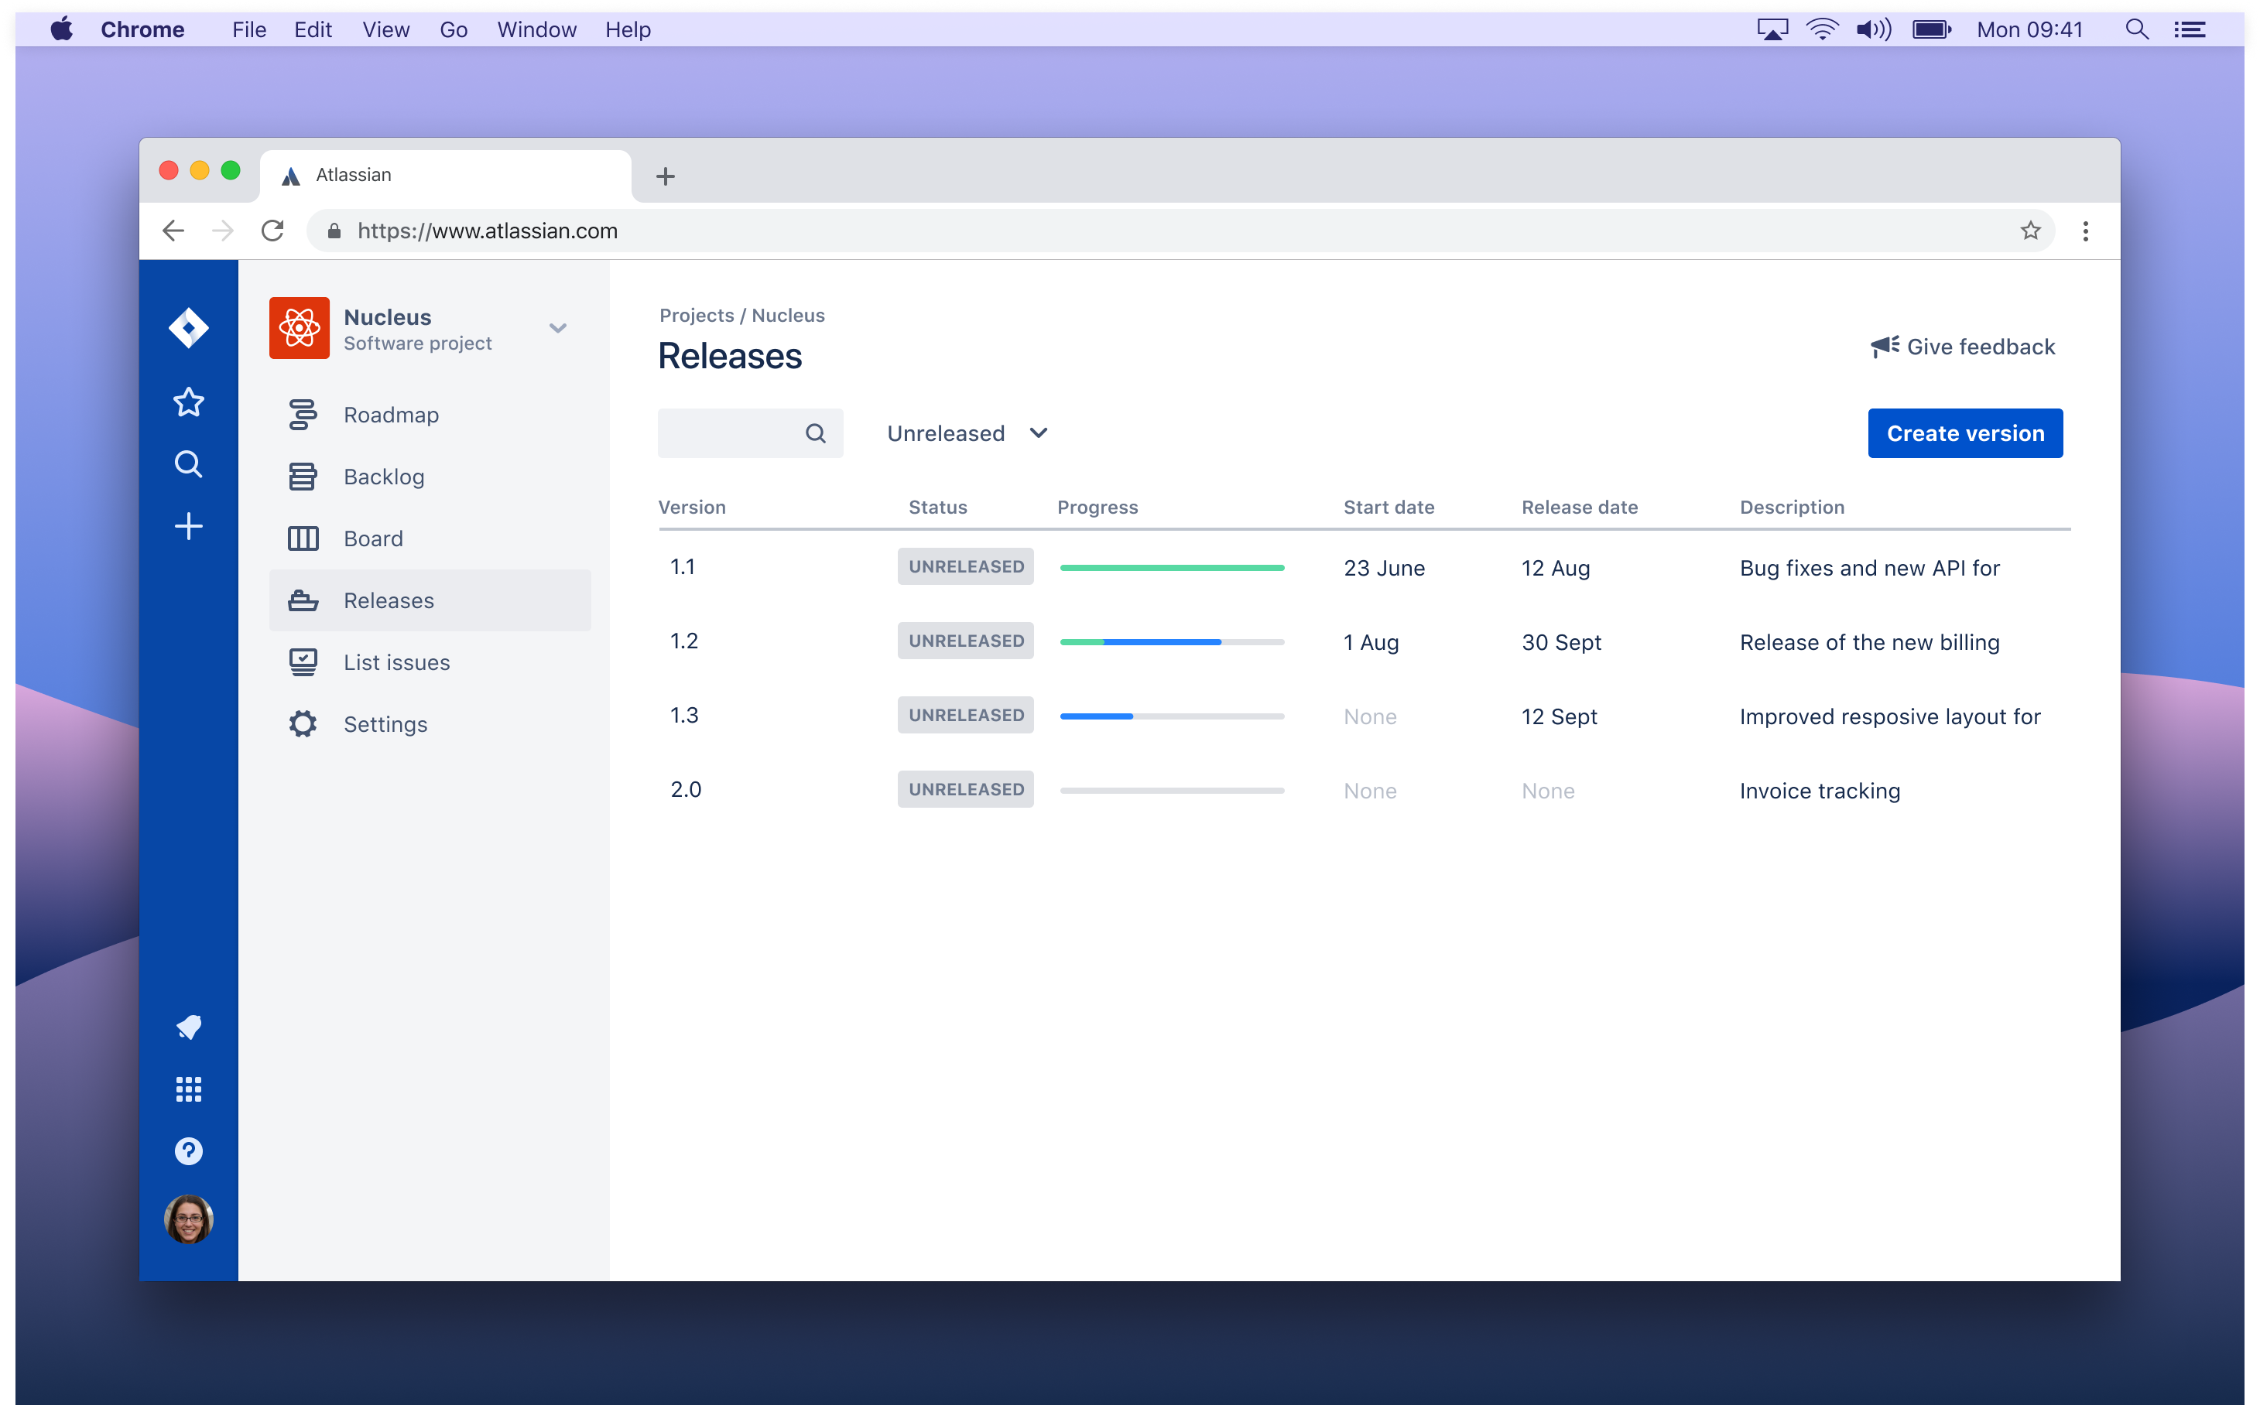Open the app switcher grid icon
Screen dimensions: 2260x1405
click(x=189, y=1089)
